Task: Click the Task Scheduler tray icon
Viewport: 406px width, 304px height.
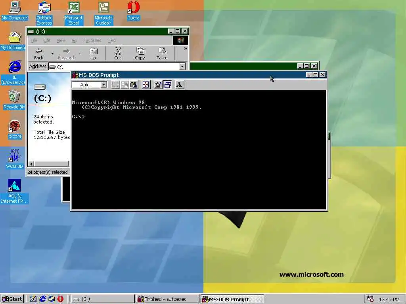Action: 370,299
